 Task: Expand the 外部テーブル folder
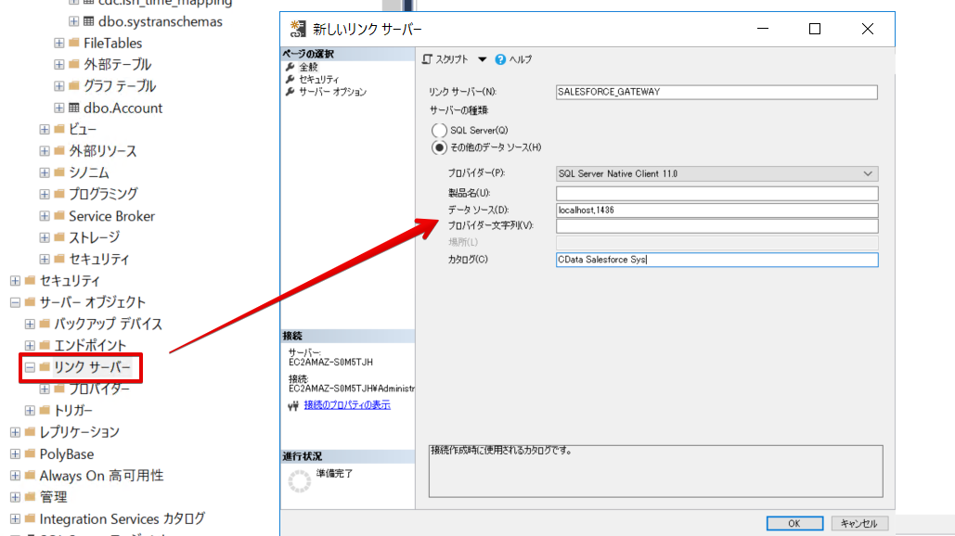(x=59, y=64)
